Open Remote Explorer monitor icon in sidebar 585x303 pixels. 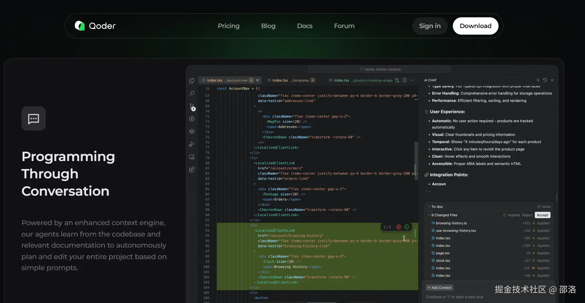192,157
